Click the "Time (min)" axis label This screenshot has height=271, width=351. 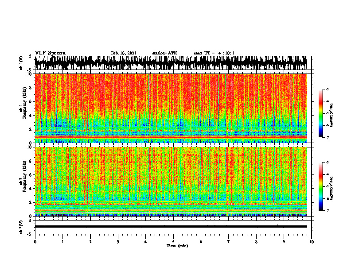[x=177, y=246]
